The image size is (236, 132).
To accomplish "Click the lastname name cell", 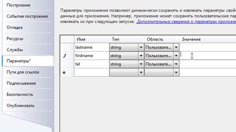I will pos(92,47).
